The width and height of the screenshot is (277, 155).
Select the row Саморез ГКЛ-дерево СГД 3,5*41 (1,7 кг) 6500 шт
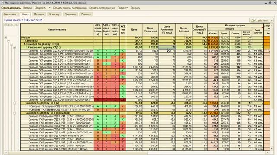coord(145,116)
